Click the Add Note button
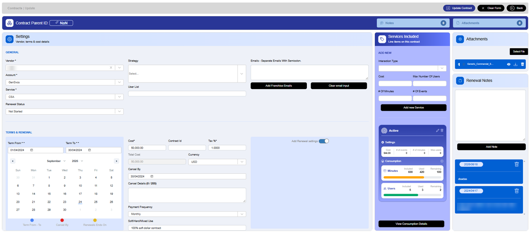 click(x=491, y=147)
